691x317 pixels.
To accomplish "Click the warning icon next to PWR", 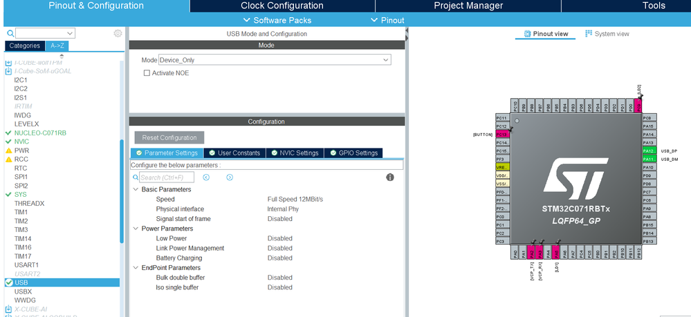I will 8,151.
